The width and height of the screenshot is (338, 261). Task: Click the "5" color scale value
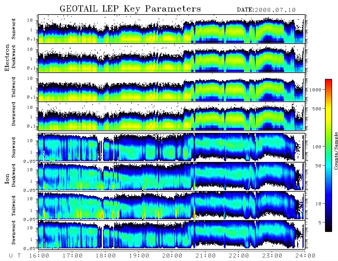click(320, 222)
